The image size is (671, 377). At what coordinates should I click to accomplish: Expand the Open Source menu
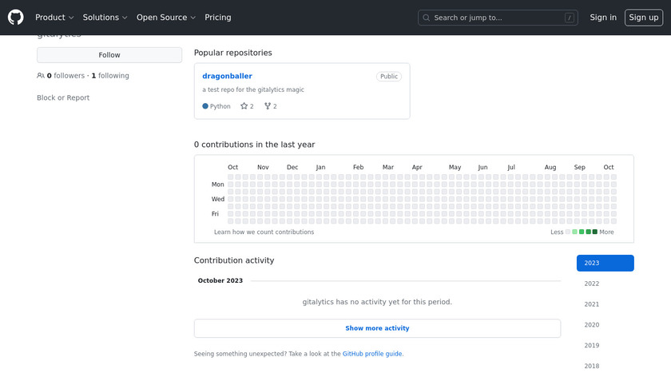pos(165,18)
